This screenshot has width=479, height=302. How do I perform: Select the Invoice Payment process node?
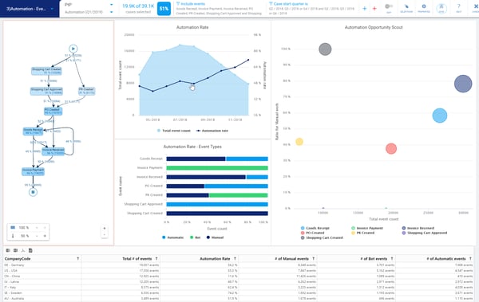(x=33, y=171)
